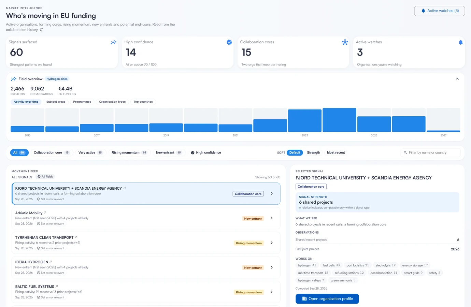471x307 pixels.
Task: Click the 2024 bar in activity chart
Action: (340, 120)
